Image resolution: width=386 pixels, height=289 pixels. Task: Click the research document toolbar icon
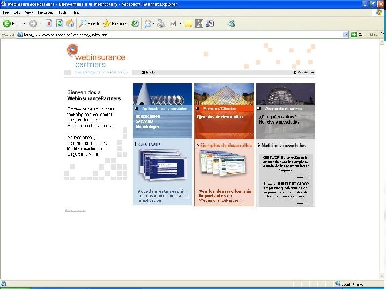(210, 24)
